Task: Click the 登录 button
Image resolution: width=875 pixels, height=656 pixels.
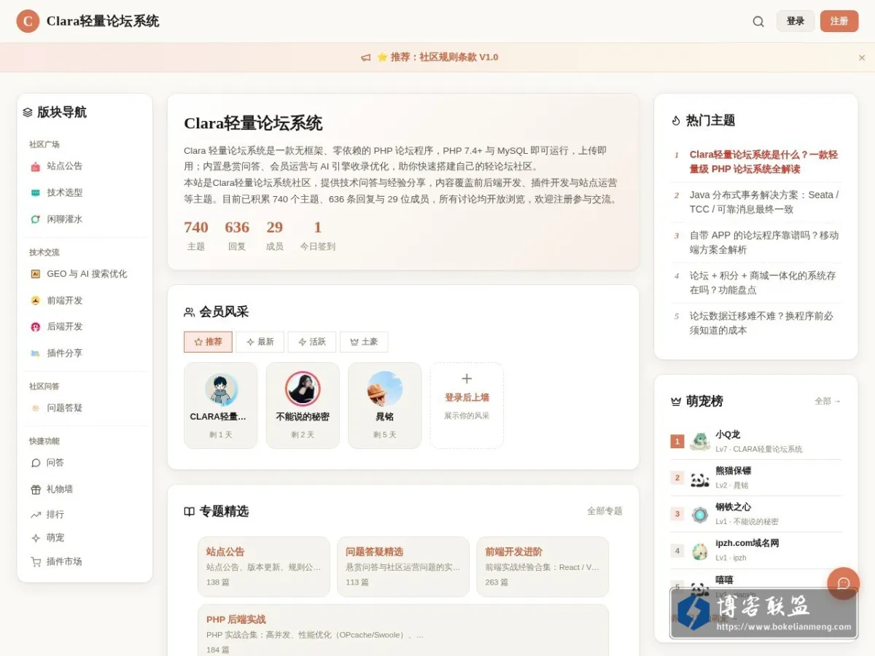Action: click(x=796, y=21)
